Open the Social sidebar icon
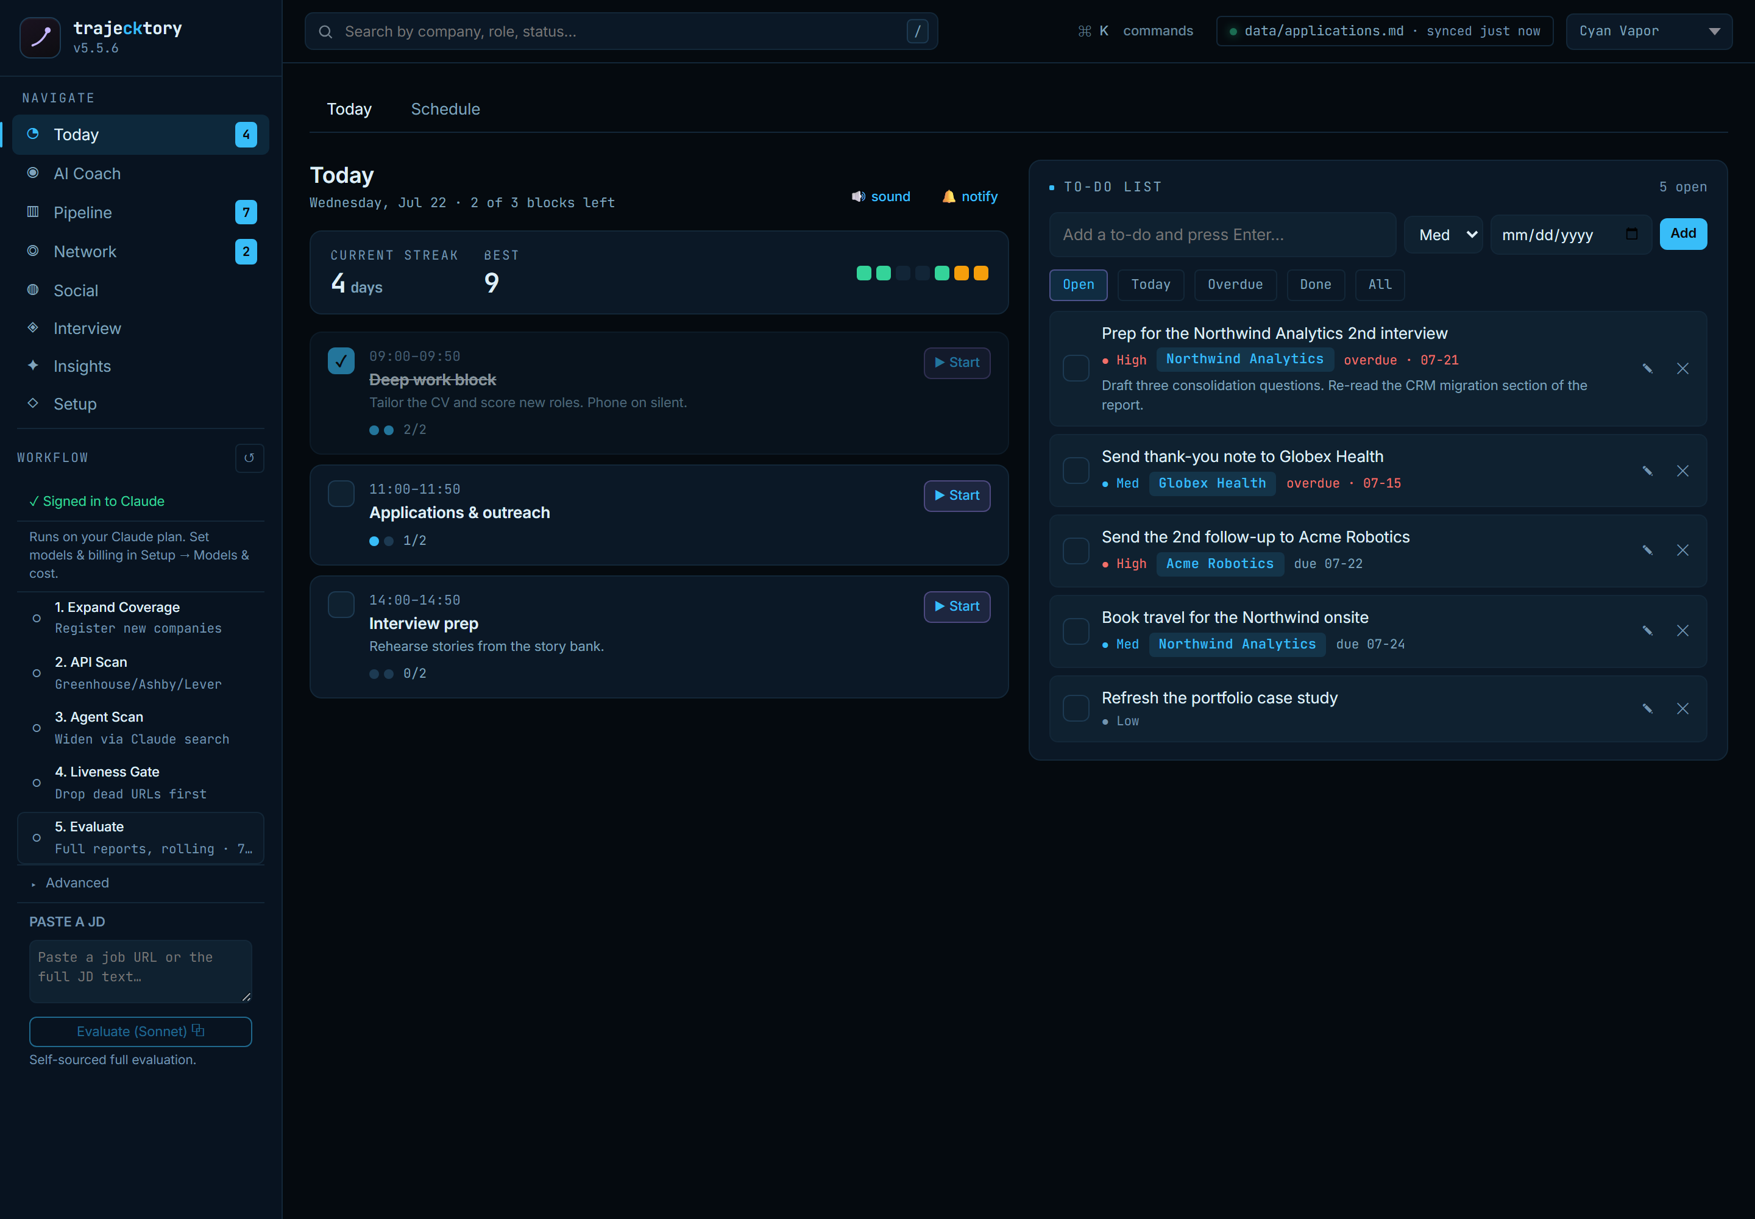The image size is (1755, 1219). click(x=33, y=290)
